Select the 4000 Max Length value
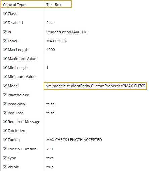The image size is (149, 171). tap(51, 50)
